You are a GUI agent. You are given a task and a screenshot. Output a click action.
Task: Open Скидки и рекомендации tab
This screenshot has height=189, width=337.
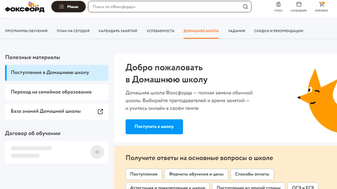(279, 31)
